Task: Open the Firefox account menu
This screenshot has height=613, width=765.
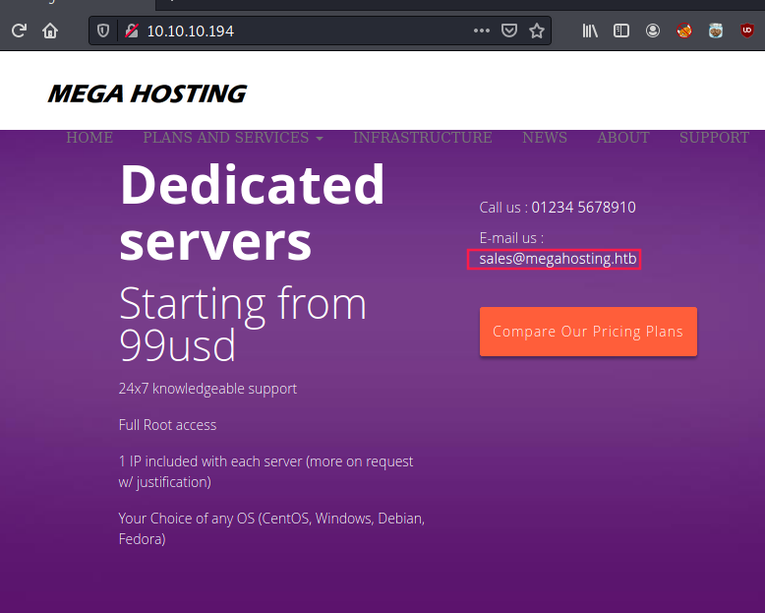Action: 653,31
